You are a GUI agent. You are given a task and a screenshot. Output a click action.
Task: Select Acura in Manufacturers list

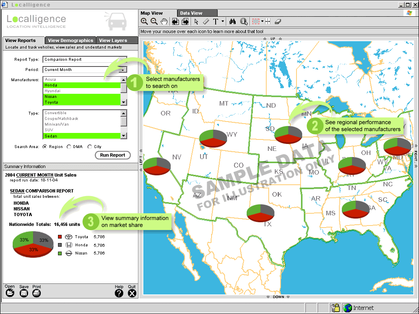click(82, 80)
